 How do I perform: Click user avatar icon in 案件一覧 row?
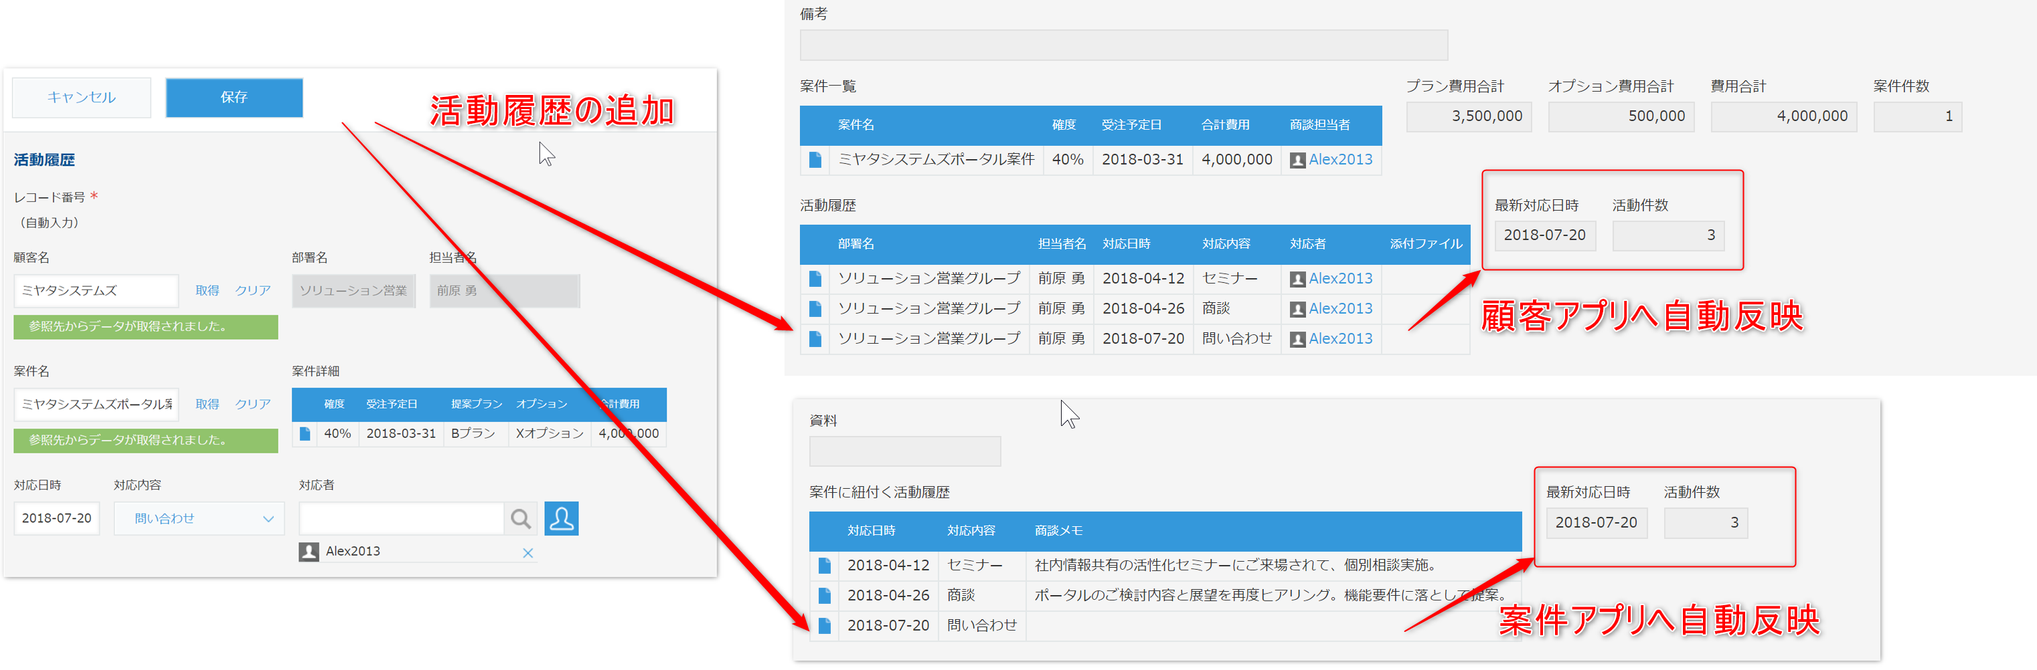[x=1297, y=160]
